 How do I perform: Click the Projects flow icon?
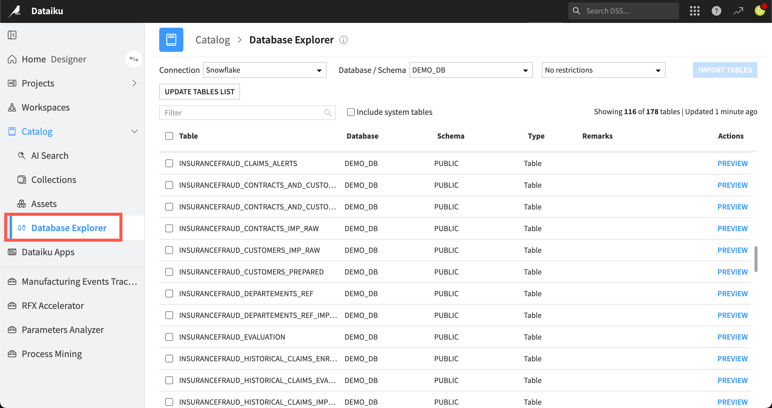[12, 83]
